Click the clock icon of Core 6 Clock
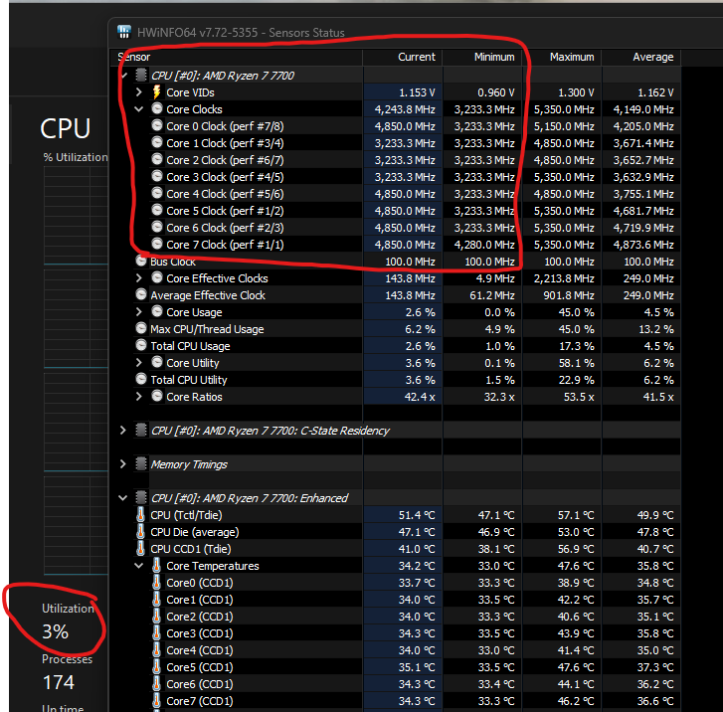The width and height of the screenshot is (723, 712). click(x=157, y=227)
